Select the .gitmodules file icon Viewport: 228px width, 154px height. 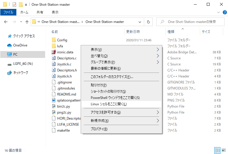tap(54, 88)
